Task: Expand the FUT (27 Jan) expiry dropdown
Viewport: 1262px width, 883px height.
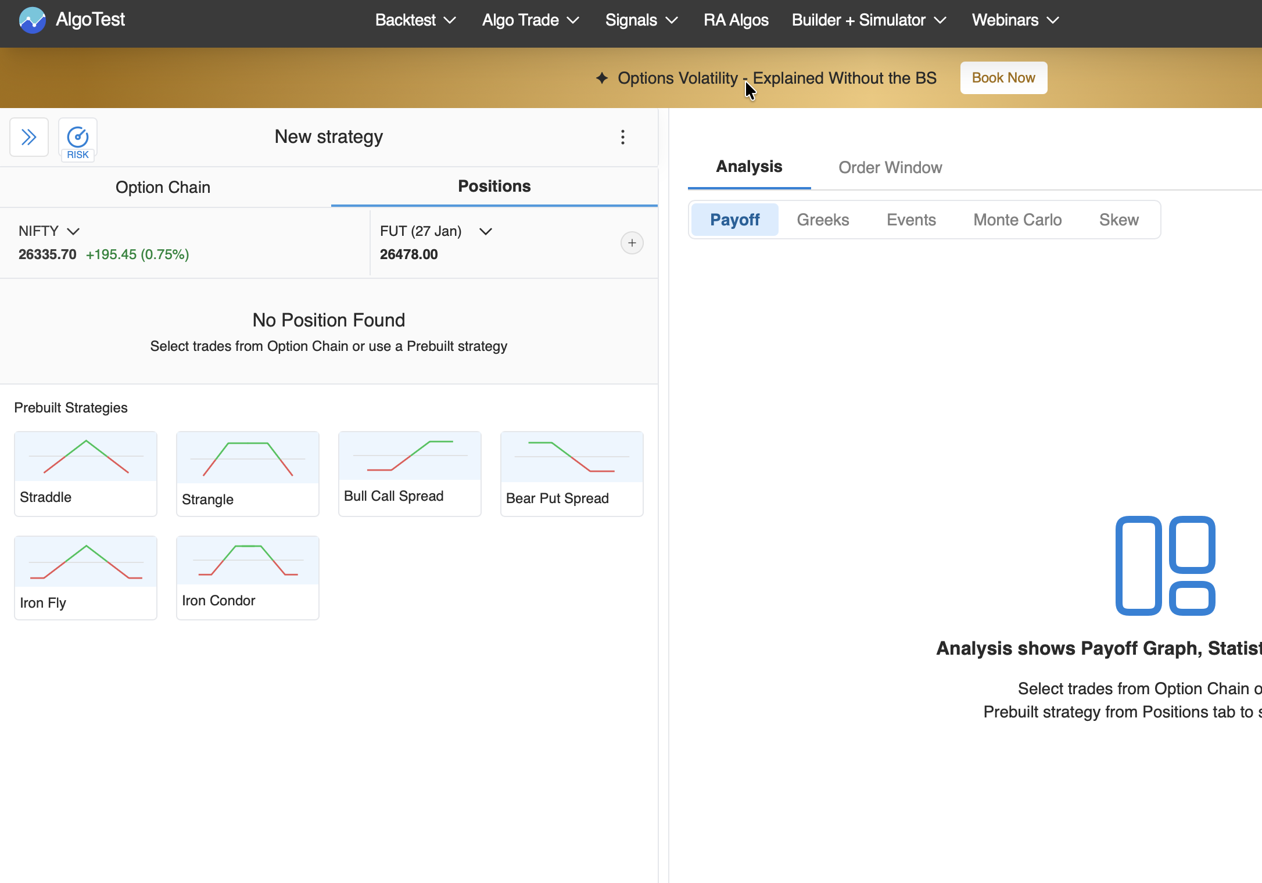Action: click(436, 231)
